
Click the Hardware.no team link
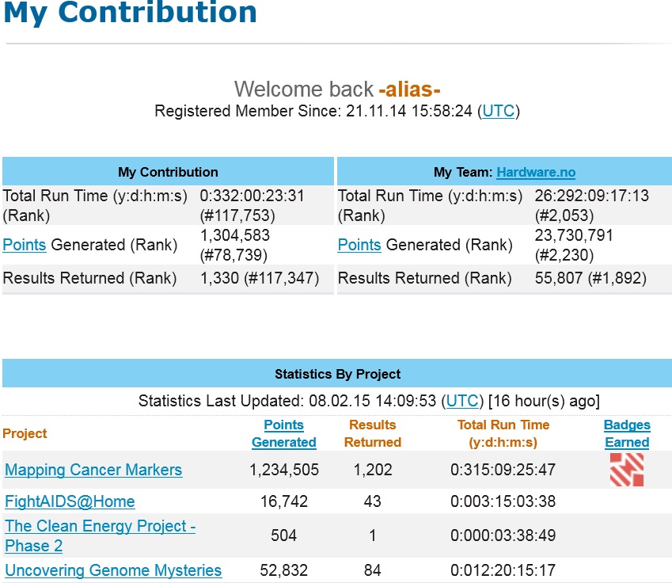click(x=536, y=172)
